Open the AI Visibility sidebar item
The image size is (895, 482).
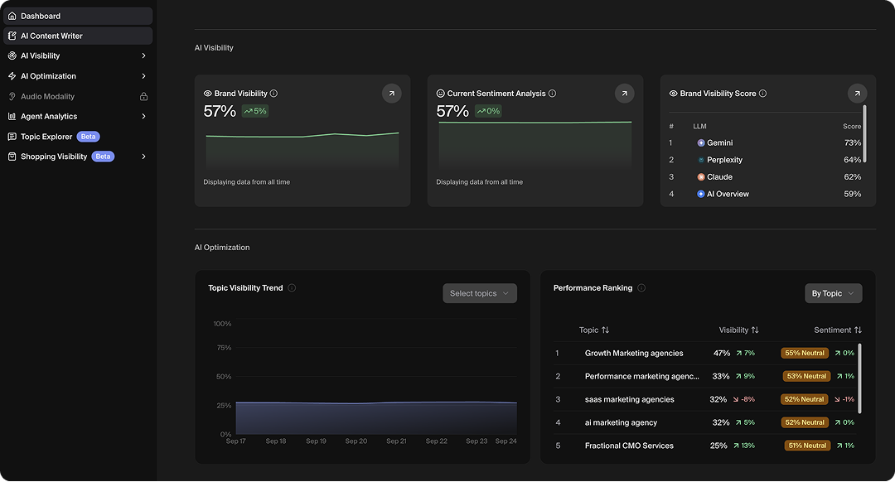click(x=41, y=55)
